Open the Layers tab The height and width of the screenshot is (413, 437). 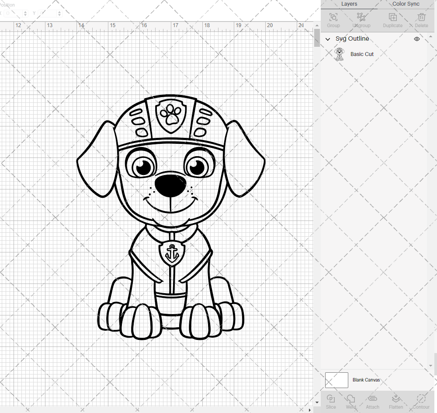pos(349,4)
